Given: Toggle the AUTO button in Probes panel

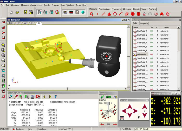Looking at the screenshot, I should [x=108, y=97].
